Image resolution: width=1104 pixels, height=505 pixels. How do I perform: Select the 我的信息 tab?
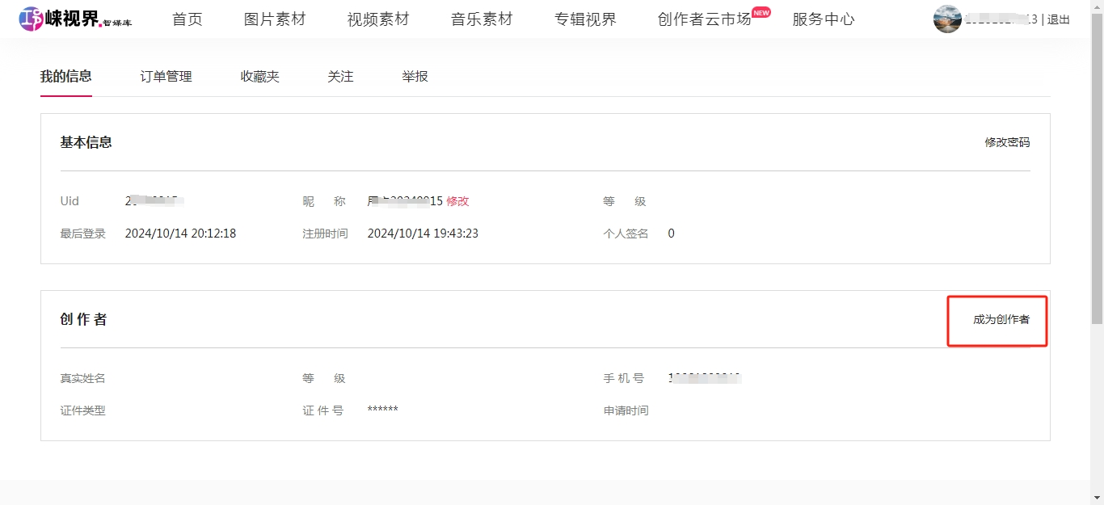66,77
